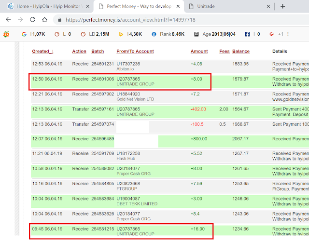Click batch number 254589082

[x=102, y=169]
